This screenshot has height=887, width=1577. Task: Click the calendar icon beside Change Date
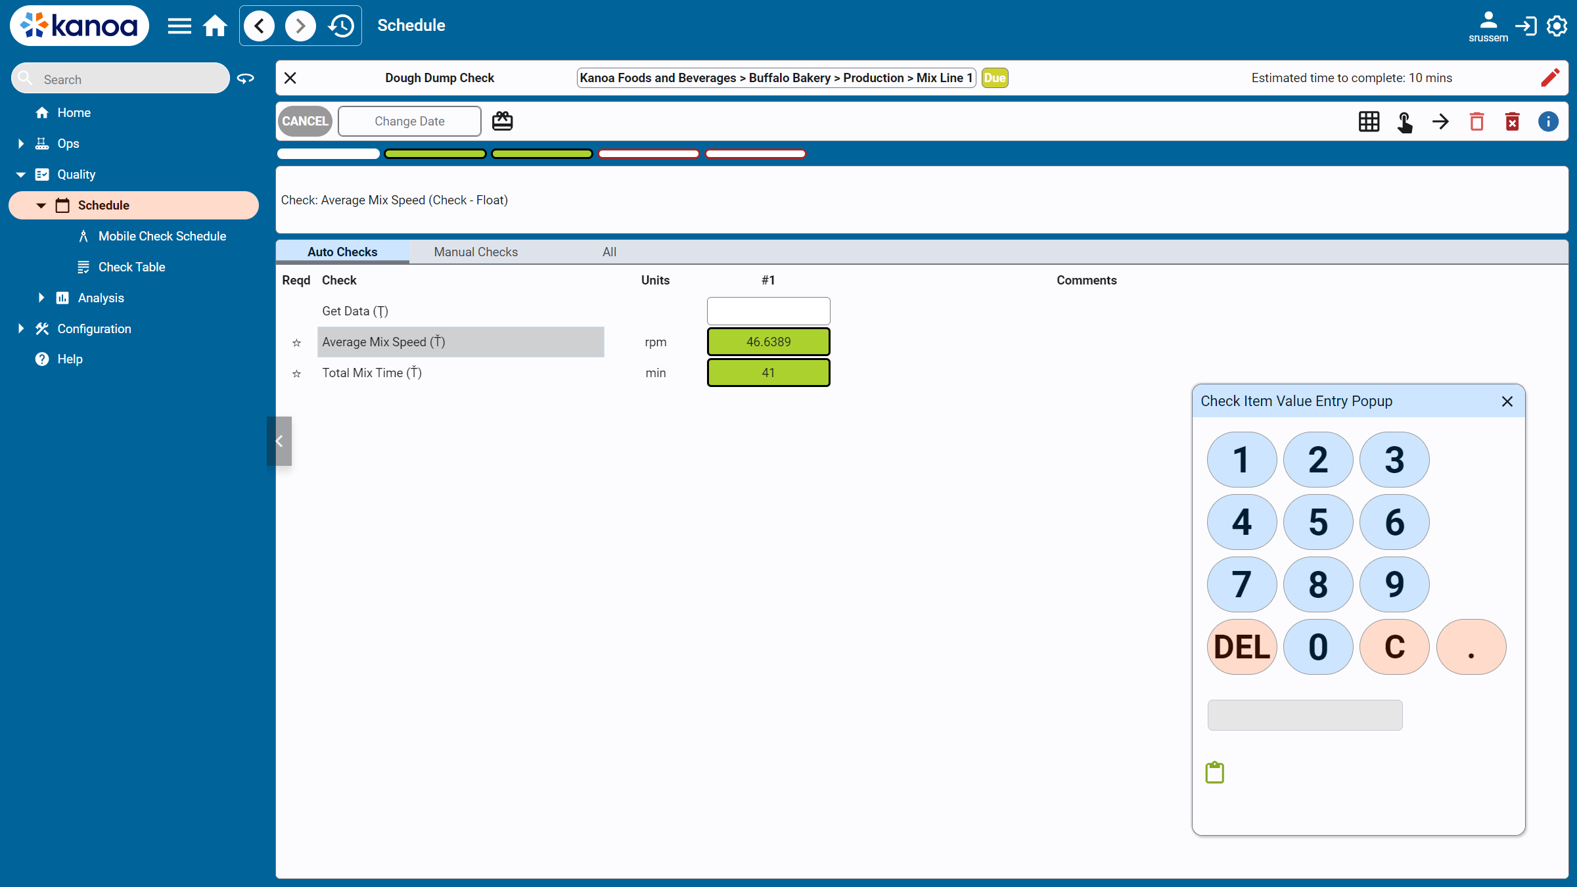tap(502, 121)
